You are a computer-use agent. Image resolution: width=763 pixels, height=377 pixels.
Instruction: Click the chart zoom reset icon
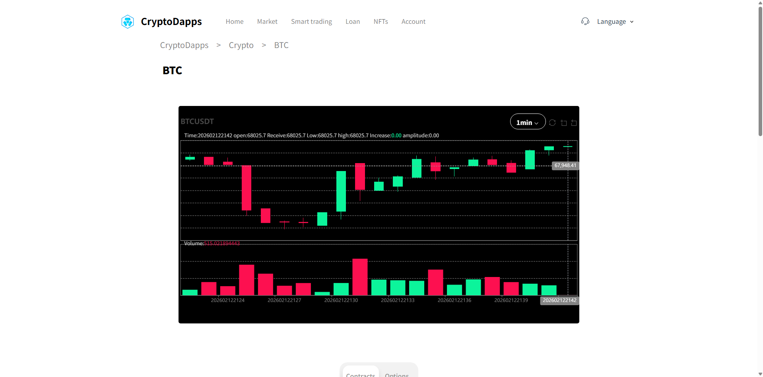pos(574,123)
